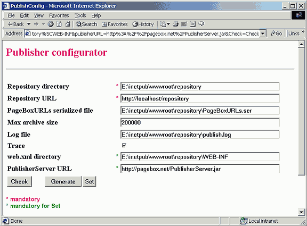Open the Search toolbar button
307x226 pixels.
[x=86, y=24]
